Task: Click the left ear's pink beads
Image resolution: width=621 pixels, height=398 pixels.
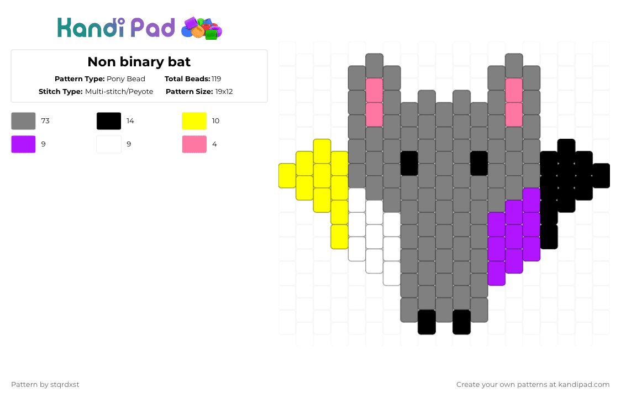Action: 374,102
